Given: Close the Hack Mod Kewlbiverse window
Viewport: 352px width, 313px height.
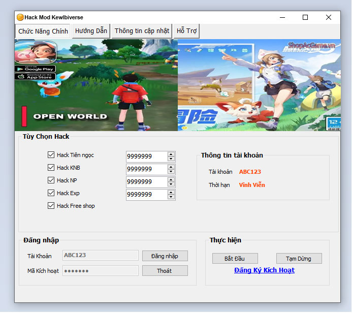Looking at the screenshot, I should (329, 17).
